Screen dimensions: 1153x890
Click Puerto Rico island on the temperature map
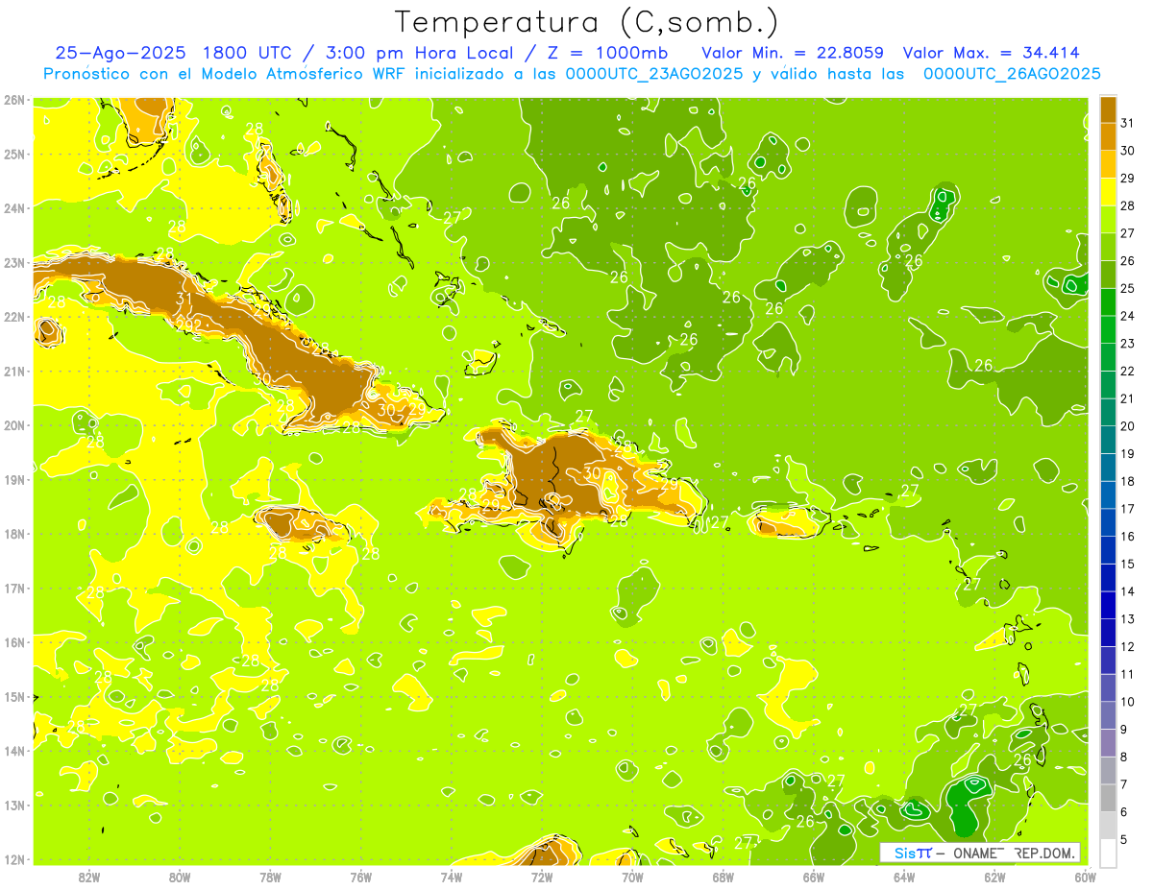pyautogui.click(x=788, y=523)
